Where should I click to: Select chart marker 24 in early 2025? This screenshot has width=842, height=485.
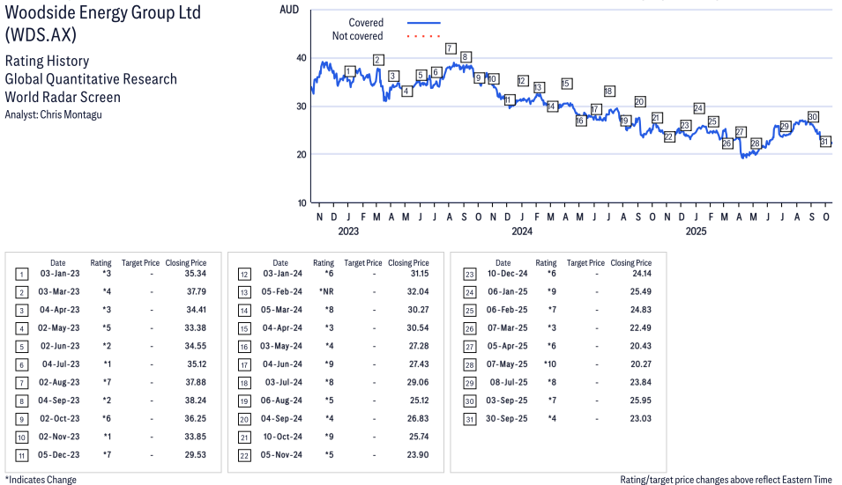point(698,108)
